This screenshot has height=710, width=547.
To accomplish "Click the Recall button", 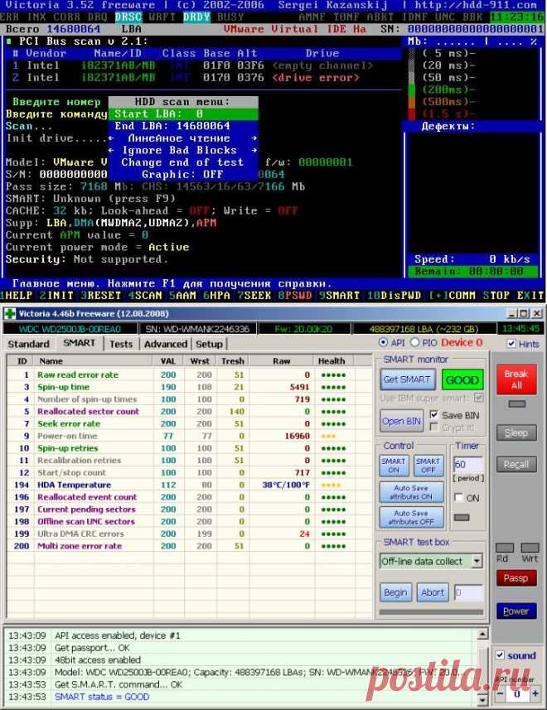I will pyautogui.click(x=516, y=464).
